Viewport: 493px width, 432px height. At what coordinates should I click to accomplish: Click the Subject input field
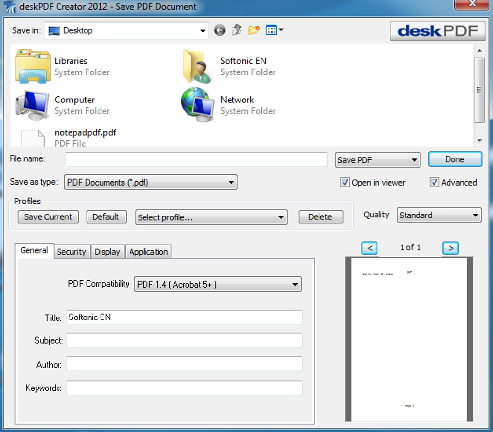pos(184,341)
